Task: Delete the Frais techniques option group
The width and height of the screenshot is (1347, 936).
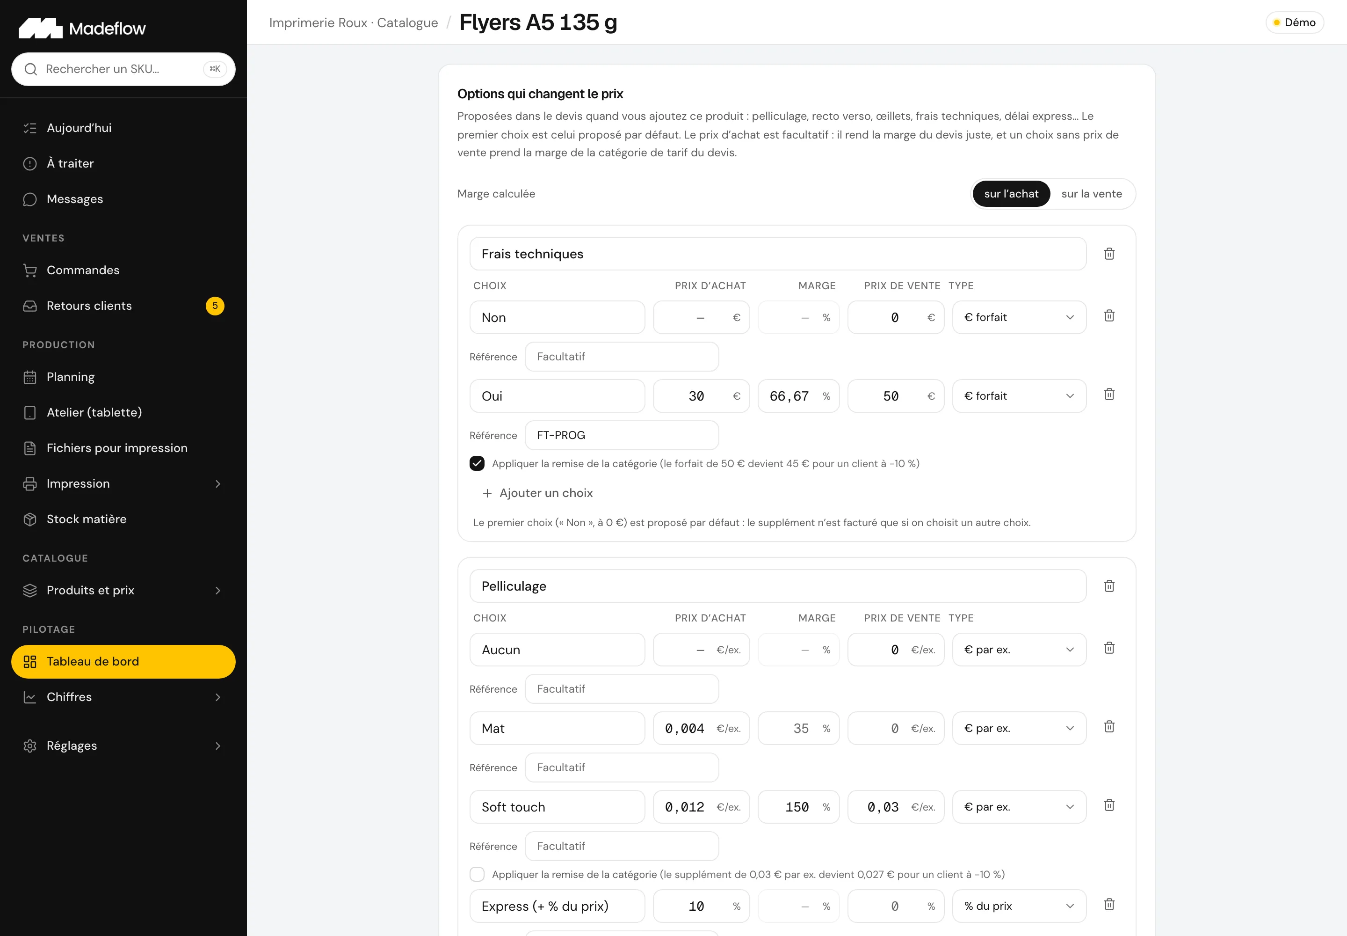Action: (x=1109, y=254)
